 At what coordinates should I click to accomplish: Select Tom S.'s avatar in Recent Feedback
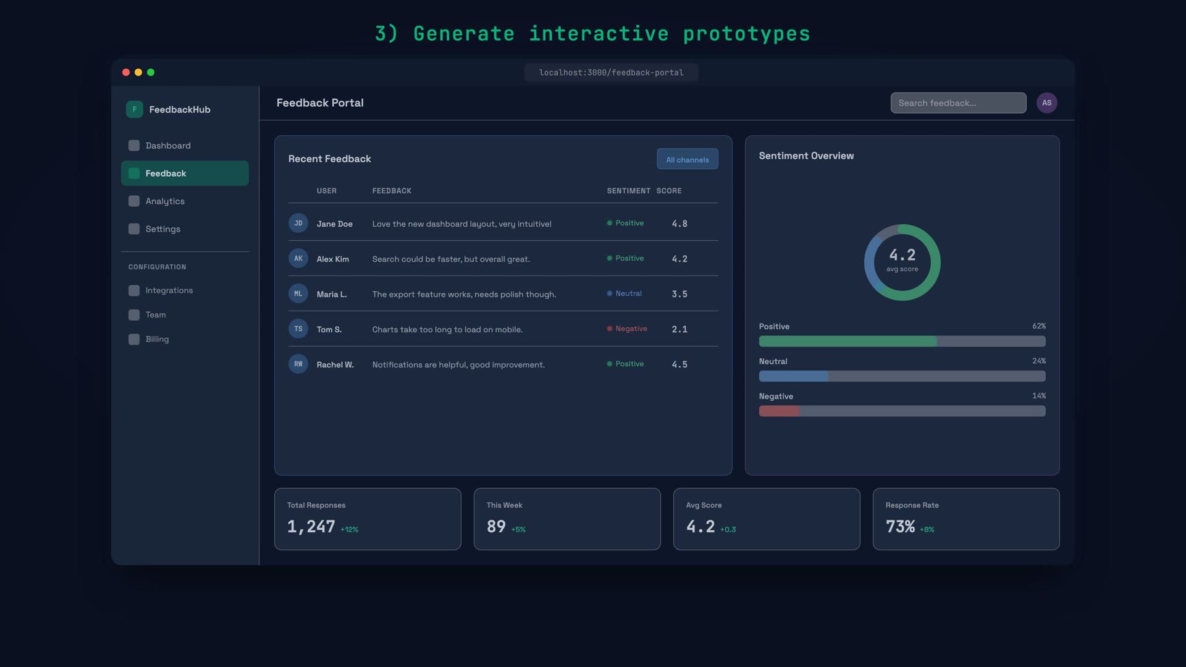[298, 329]
